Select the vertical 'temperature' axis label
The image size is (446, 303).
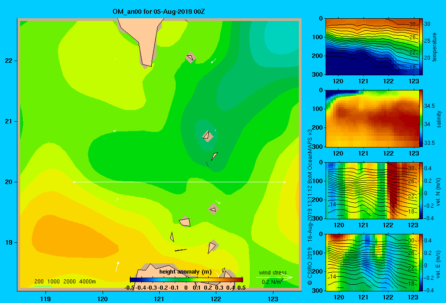tap(434, 47)
